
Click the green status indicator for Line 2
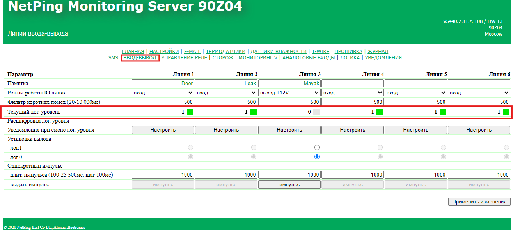click(253, 112)
